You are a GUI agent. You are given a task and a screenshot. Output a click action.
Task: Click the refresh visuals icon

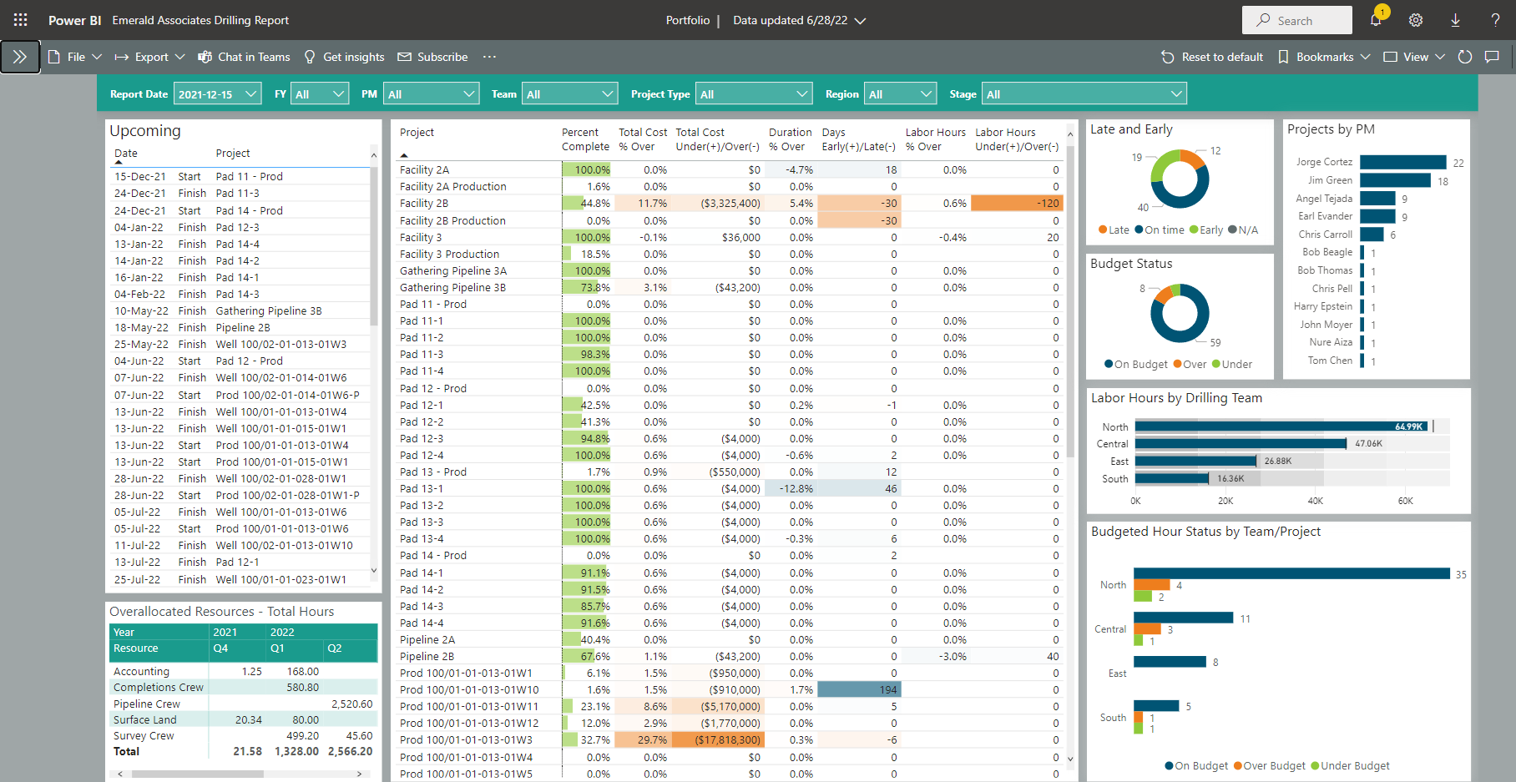tap(1465, 57)
